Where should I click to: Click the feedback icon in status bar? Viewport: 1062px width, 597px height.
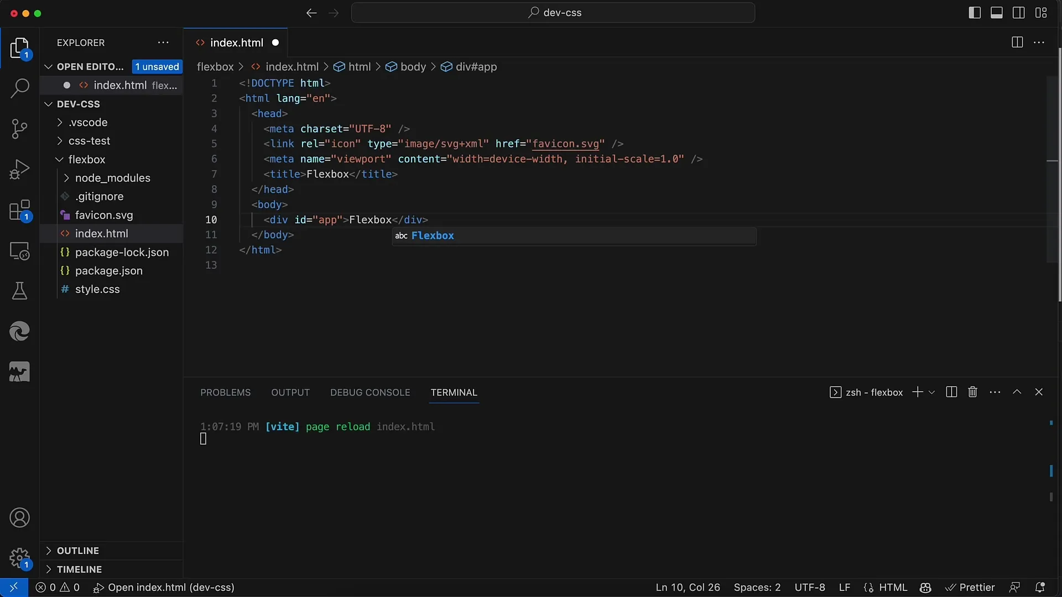pos(1014,588)
